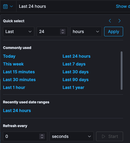The image size is (130, 143).
Task: Click refresh interval stepper arrows
Action: [x=42, y=136]
